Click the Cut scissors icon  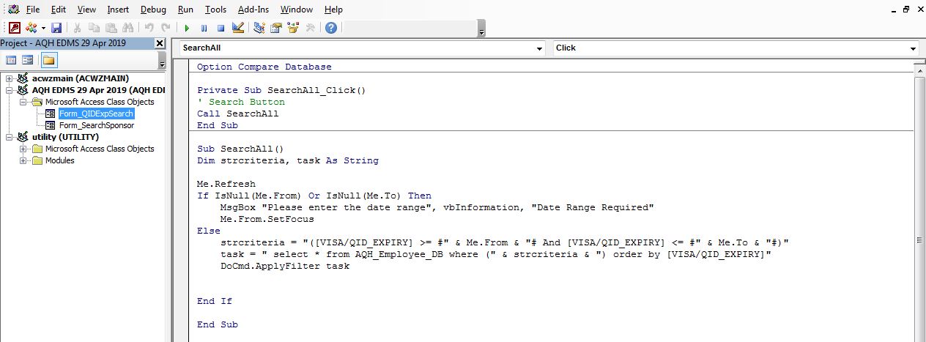[78, 28]
